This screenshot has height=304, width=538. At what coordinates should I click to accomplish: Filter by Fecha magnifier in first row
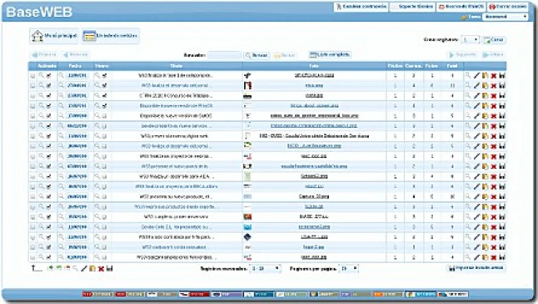tap(61, 75)
